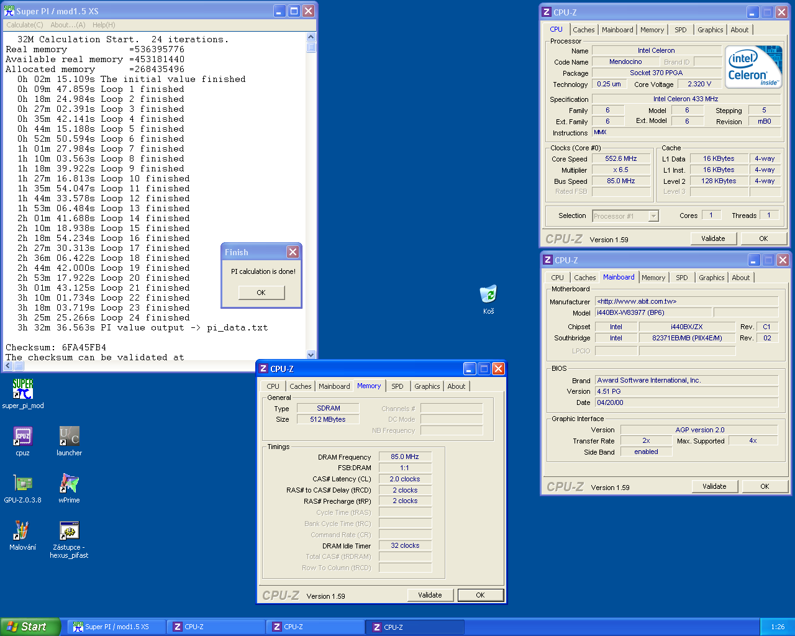Switch to Graphics tab in Mainboard CPU-Z window
The width and height of the screenshot is (795, 636).
click(x=712, y=278)
